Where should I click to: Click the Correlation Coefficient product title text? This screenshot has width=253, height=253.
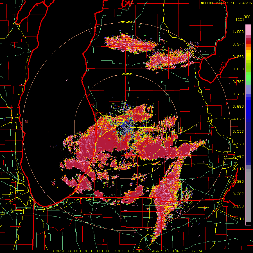[x=128, y=251]
